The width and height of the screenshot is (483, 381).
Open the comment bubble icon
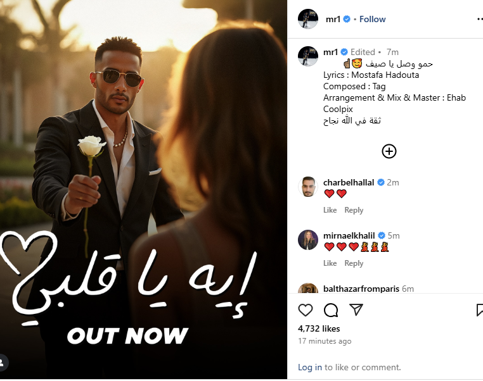click(x=331, y=310)
